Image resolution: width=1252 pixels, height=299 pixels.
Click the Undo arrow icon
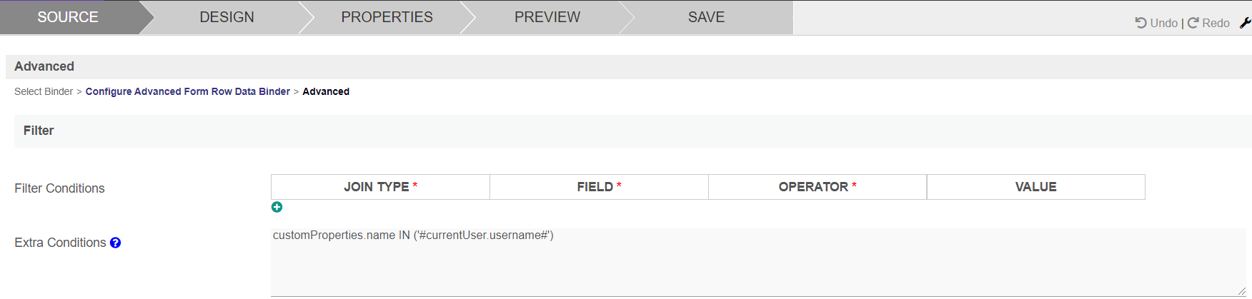tap(1141, 23)
